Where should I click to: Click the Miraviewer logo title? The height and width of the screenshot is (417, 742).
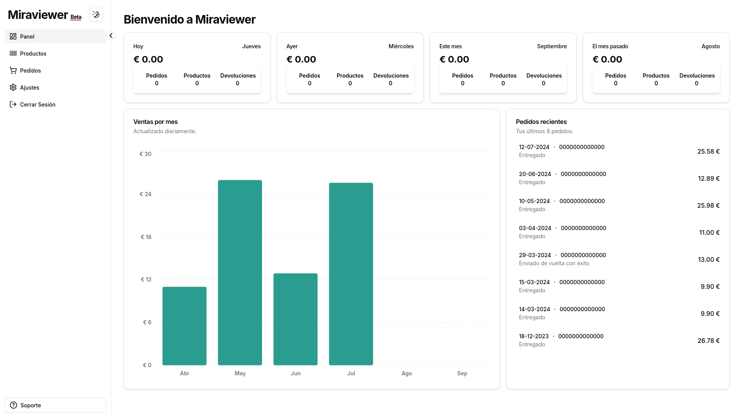[38, 15]
